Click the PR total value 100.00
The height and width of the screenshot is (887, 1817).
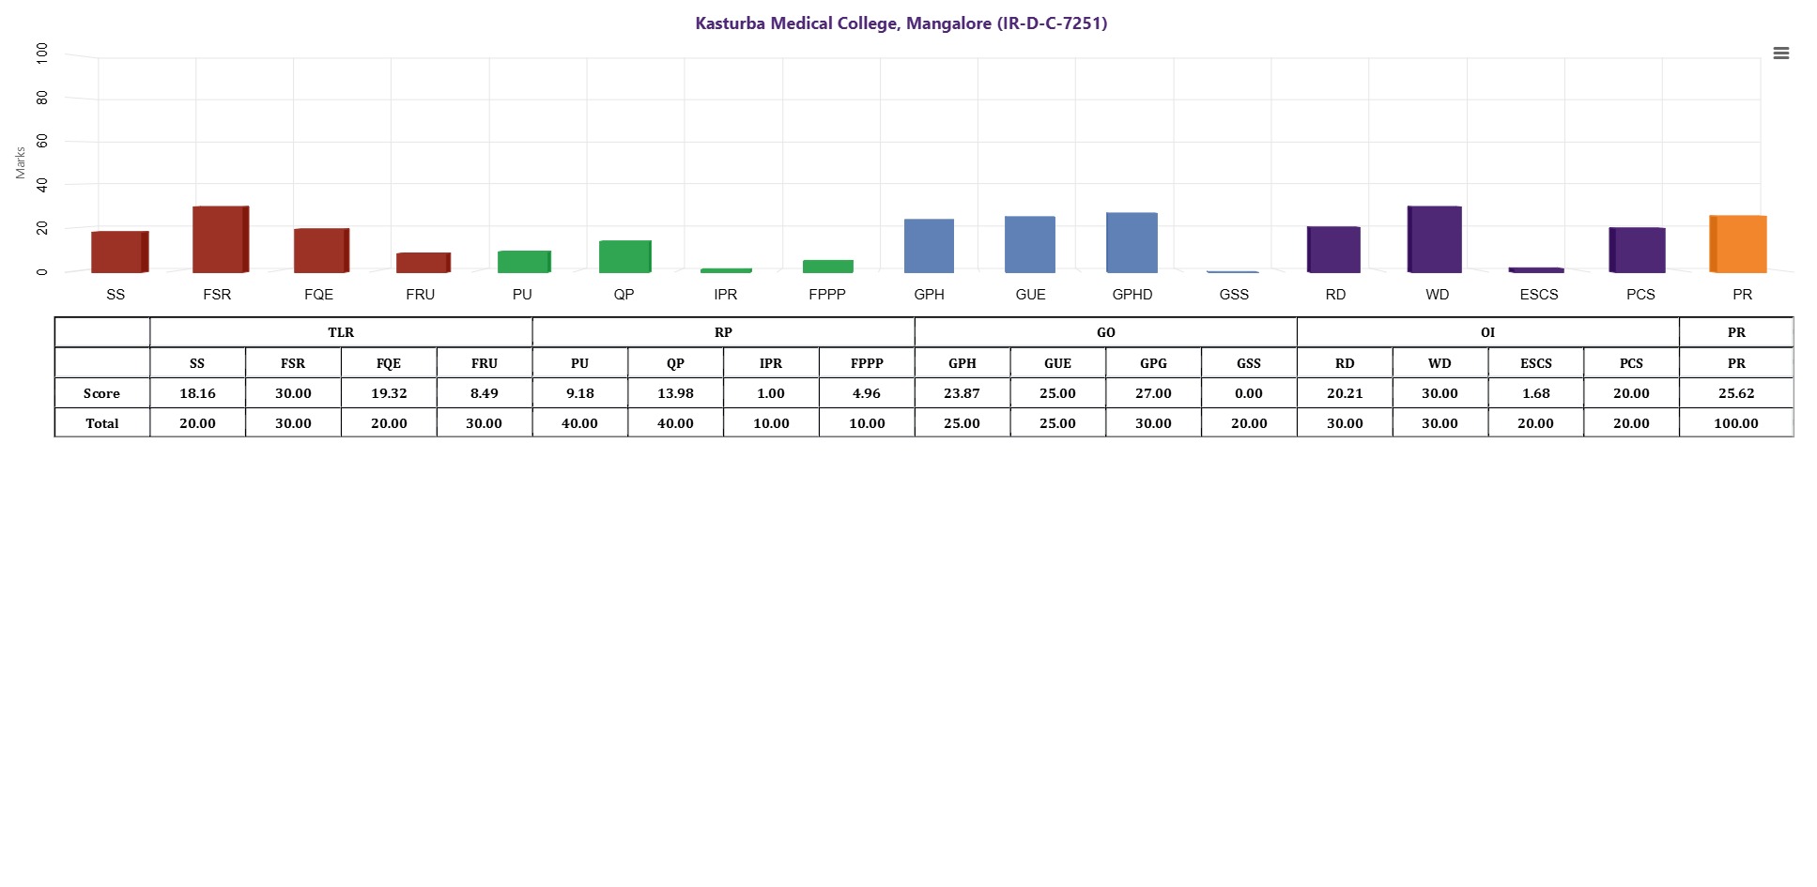point(1736,423)
